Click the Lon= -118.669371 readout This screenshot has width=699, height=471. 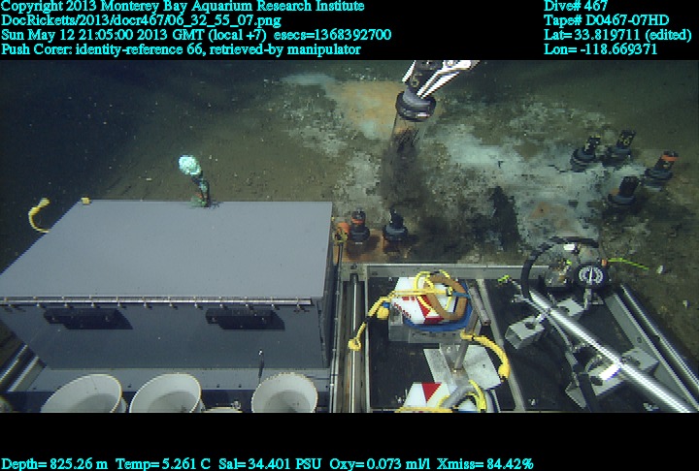(x=601, y=49)
